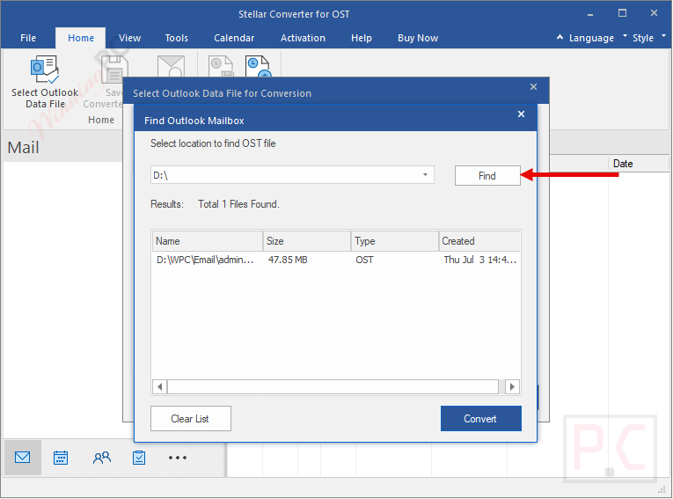Click the left scroll arrow of results list

tap(159, 386)
